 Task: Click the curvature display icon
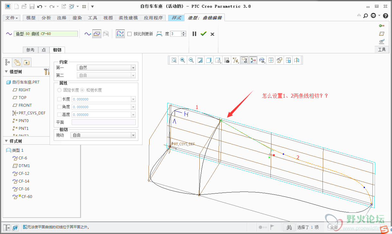pos(262,60)
